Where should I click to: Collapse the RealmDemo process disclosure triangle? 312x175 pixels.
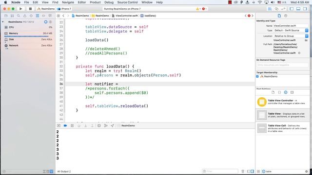click(x=3, y=22)
